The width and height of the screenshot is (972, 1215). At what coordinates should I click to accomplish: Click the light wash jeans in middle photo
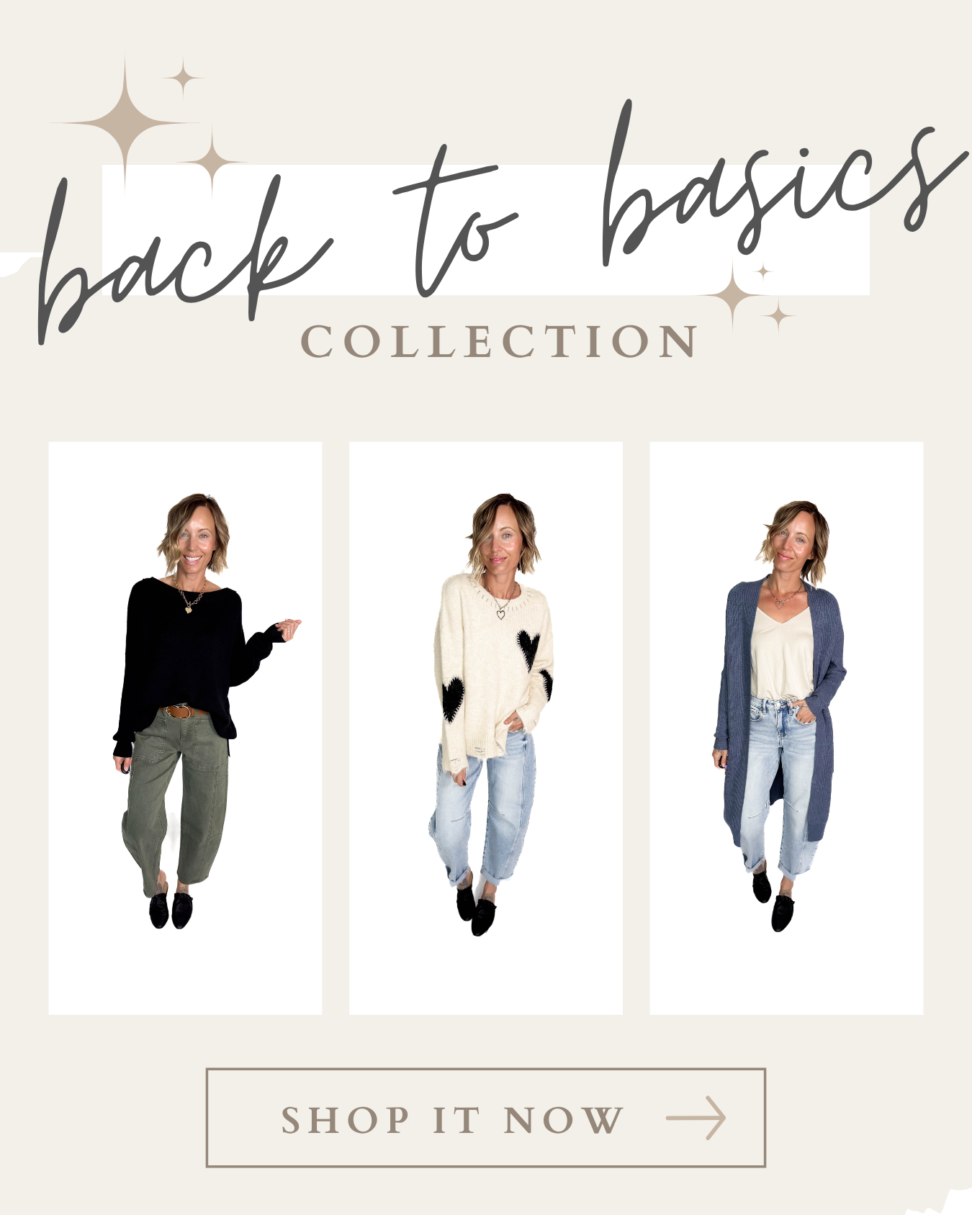(484, 813)
